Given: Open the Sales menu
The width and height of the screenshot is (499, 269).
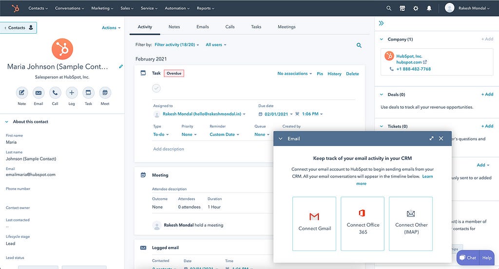Looking at the screenshot, I should coord(127,8).
